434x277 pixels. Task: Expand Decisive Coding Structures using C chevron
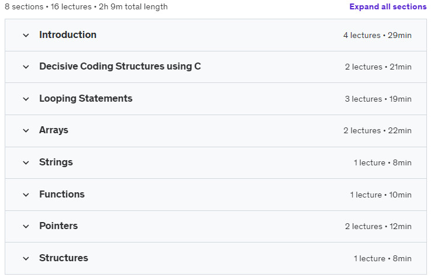[x=26, y=67]
